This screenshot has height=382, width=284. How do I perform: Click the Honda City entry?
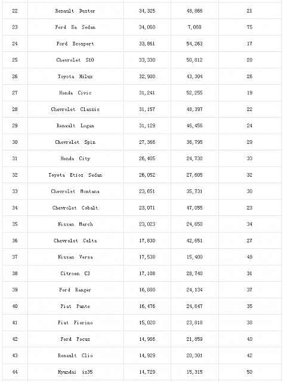coord(75,158)
